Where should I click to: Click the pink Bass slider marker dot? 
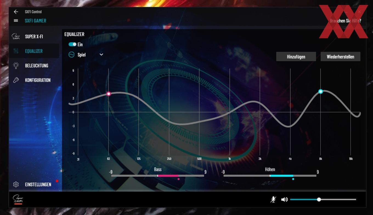(179, 179)
